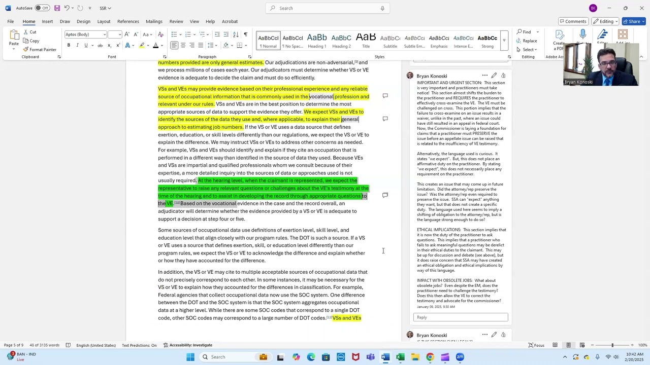This screenshot has height=365, width=650.
Task: Toggle Text Predictions setting
Action: (139, 345)
